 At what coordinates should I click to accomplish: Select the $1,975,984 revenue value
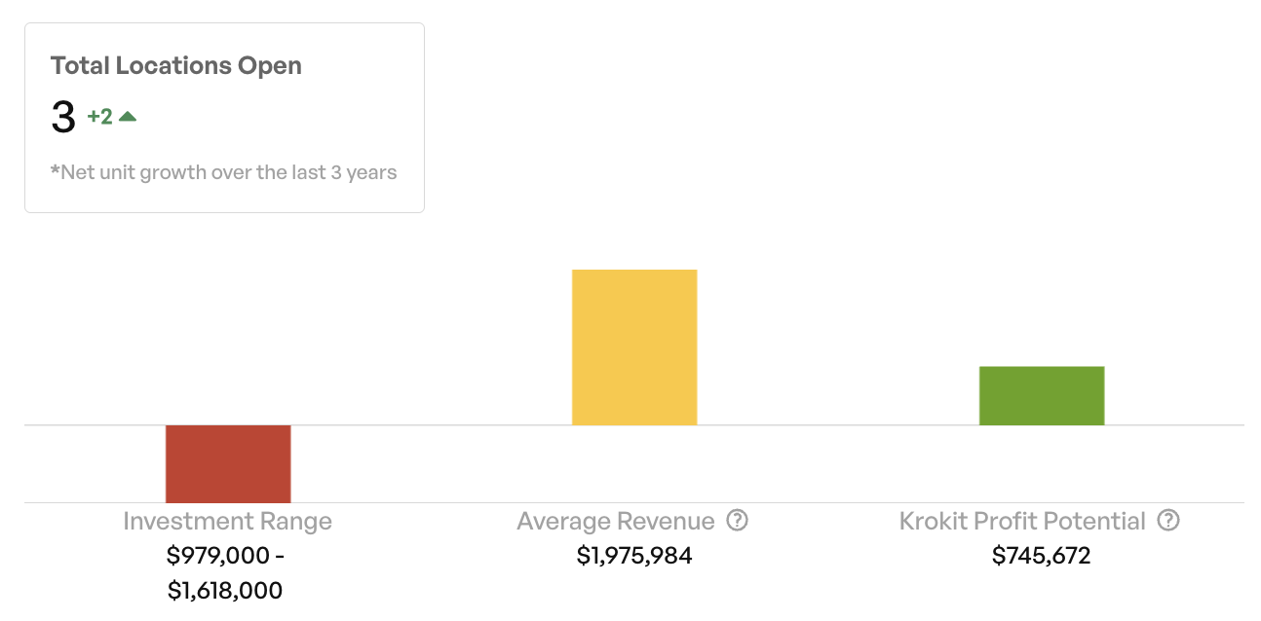tap(634, 556)
